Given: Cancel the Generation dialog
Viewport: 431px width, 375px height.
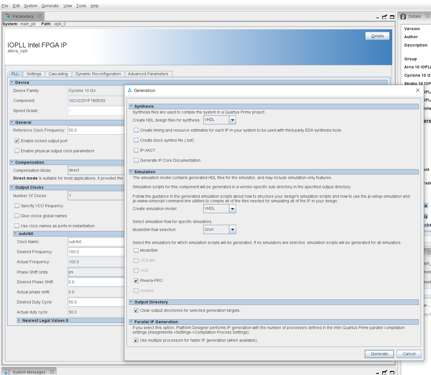Looking at the screenshot, I should tap(409, 354).
